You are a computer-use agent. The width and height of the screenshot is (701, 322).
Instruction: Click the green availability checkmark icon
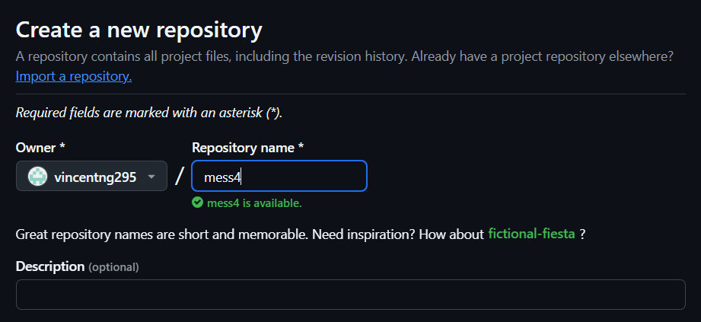pos(197,202)
